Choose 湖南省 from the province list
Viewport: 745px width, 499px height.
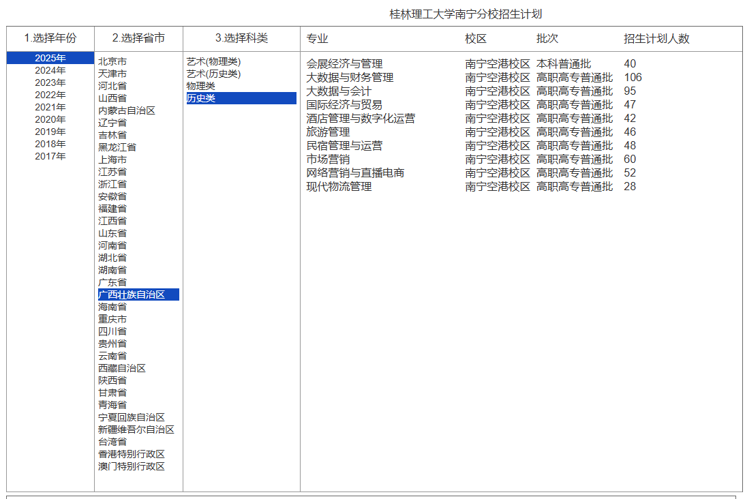tap(112, 270)
